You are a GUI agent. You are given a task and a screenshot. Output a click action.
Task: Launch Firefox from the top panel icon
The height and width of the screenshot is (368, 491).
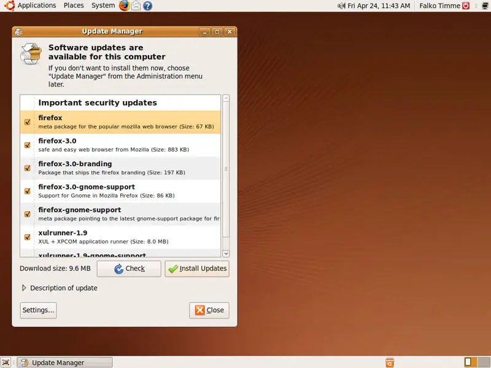(125, 6)
